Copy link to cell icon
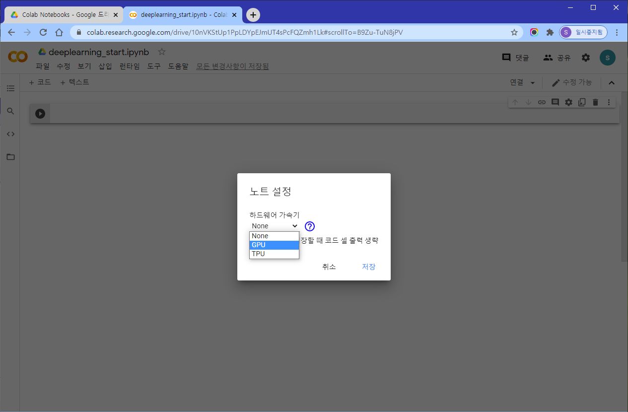 point(542,102)
